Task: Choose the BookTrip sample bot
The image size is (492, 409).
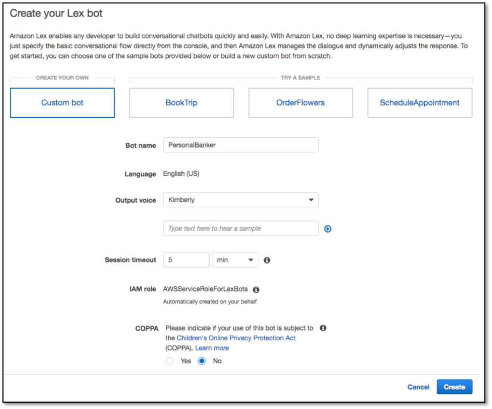Action: pos(182,103)
